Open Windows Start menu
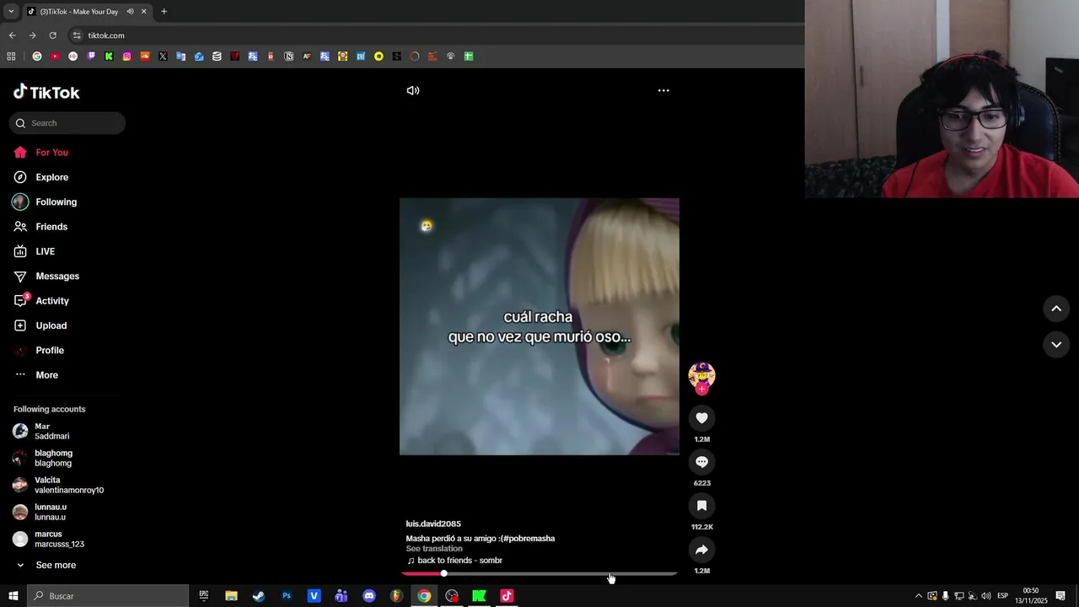Screen dimensions: 1079x607 pos(13,596)
